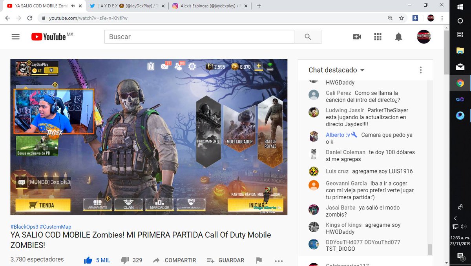Image resolution: width=471 pixels, height=266 pixels.
Task: Report the video with the flag icon
Action: 259,260
